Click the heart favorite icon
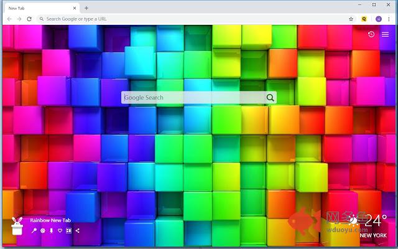Viewport: 398px width, 249px height. [60, 230]
